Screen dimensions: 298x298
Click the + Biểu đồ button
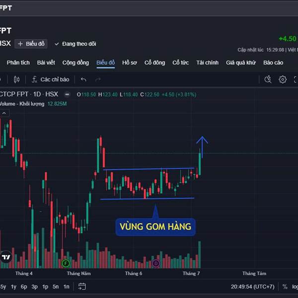pyautogui.click(x=31, y=44)
